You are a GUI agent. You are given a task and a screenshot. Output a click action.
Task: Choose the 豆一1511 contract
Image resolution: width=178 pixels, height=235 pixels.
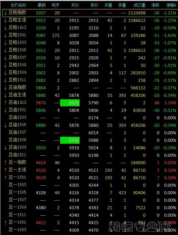(x=17, y=215)
